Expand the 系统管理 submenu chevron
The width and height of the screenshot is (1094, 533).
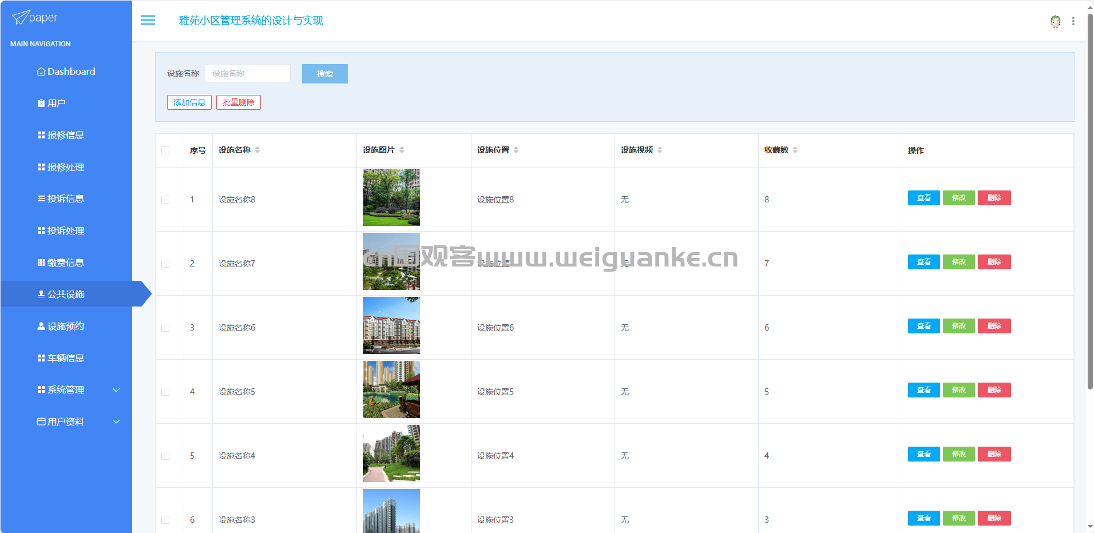pyautogui.click(x=116, y=390)
